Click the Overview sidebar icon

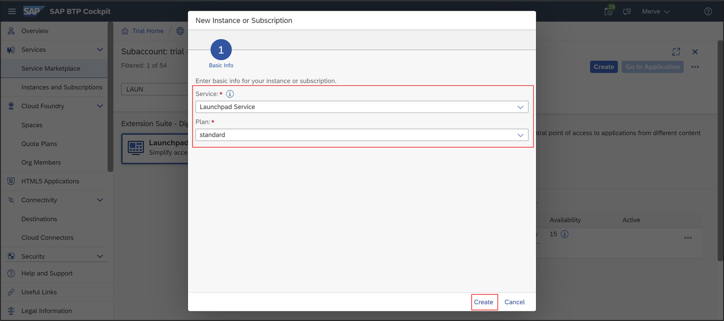pos(11,31)
